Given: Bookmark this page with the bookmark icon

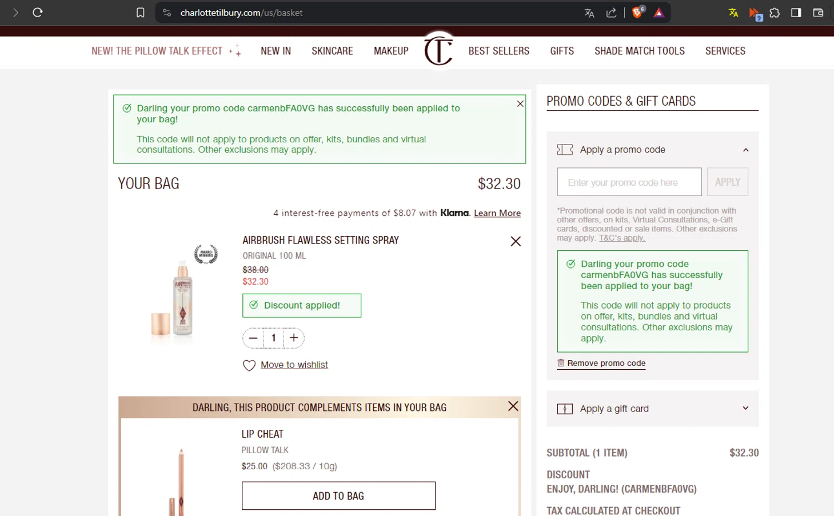Looking at the screenshot, I should coord(140,12).
